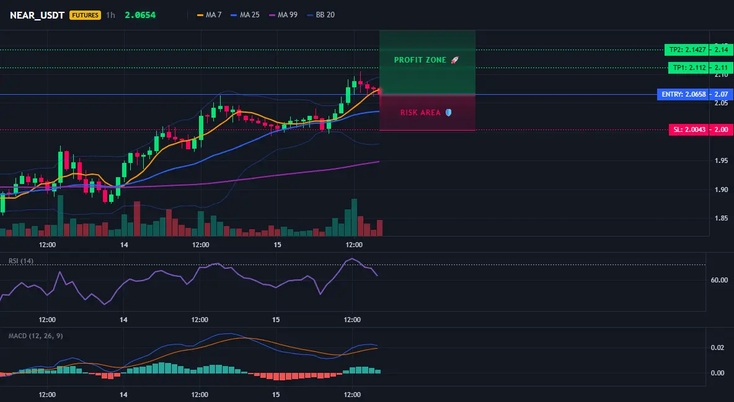Toggle the MA 7 legend entry
This screenshot has width=734, height=402.
click(210, 15)
